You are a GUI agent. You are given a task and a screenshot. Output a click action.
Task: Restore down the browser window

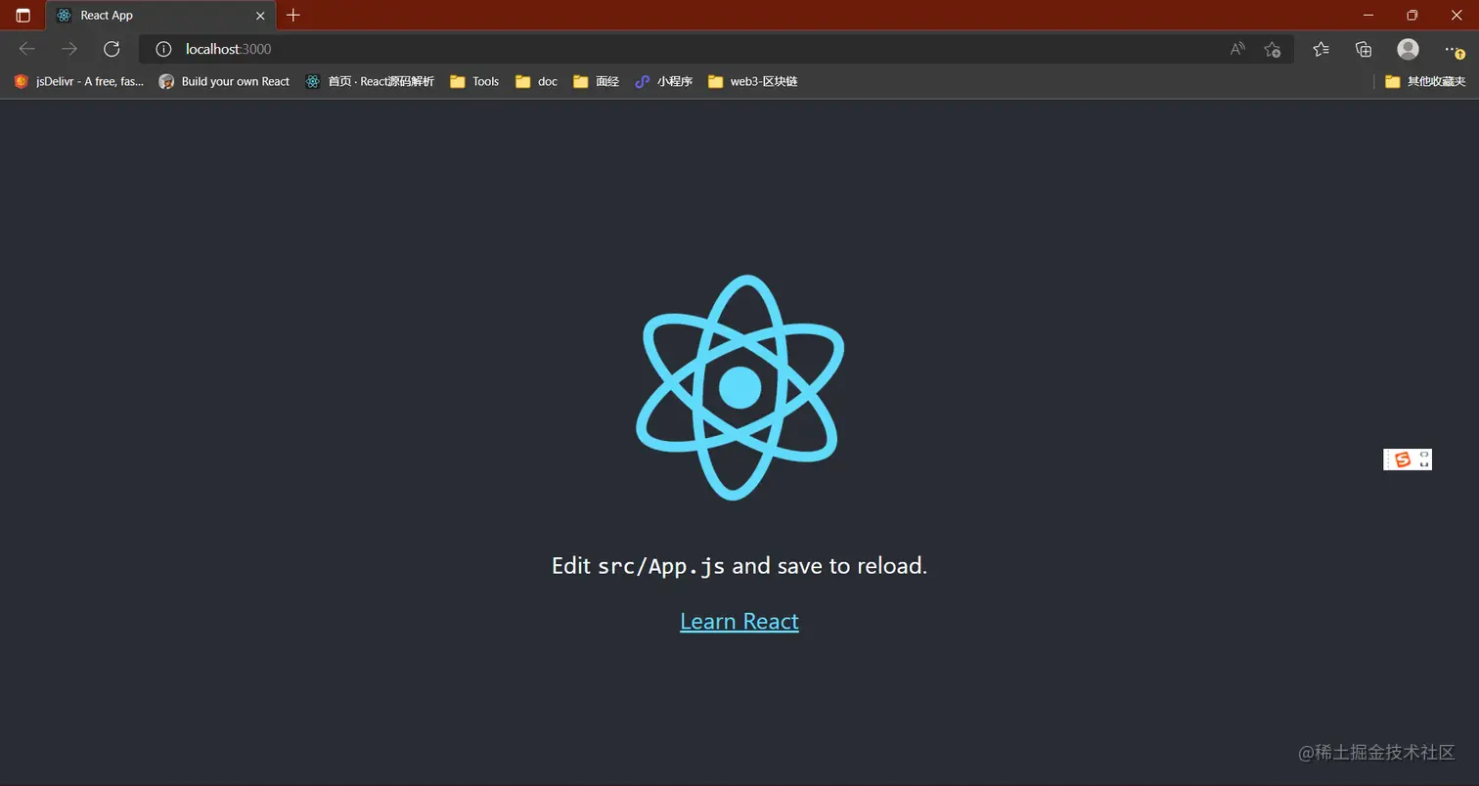point(1412,16)
